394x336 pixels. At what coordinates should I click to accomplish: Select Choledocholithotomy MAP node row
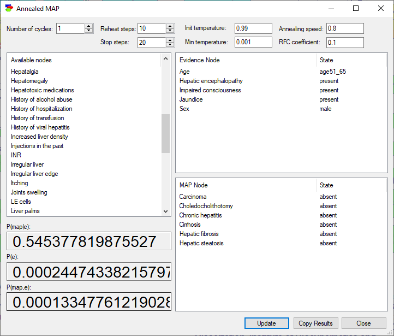[x=282, y=206]
